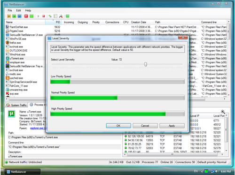235x175 pixels.
Task: Click the gray document toolbar icon
Action: 55,16
